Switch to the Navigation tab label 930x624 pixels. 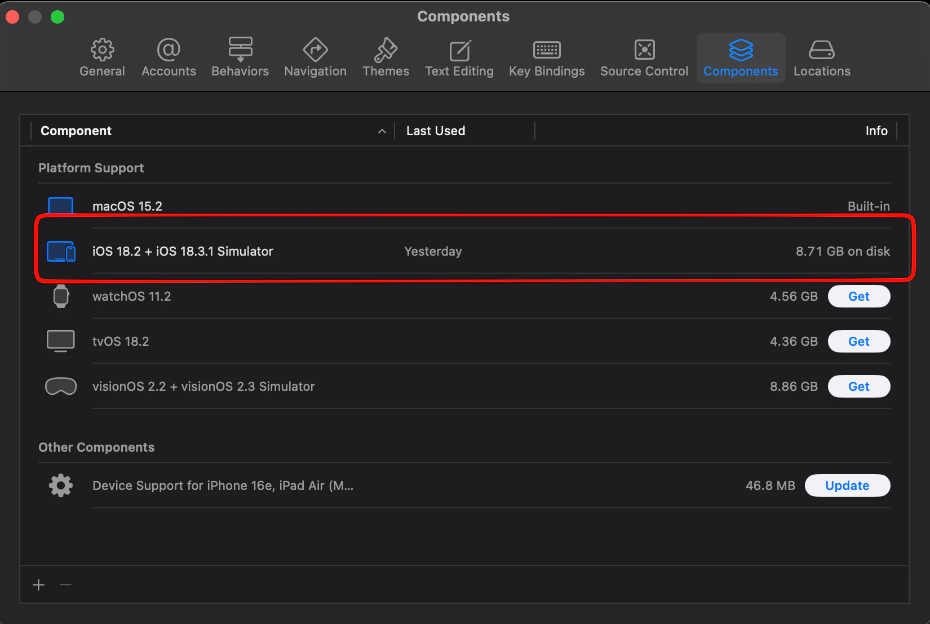[315, 72]
